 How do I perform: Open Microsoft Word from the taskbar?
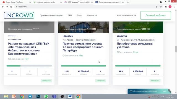[70, 97]
